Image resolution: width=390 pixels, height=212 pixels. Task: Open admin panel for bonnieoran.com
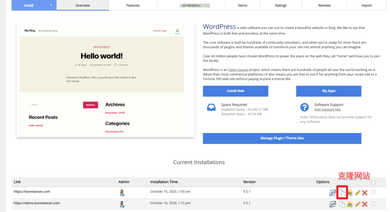coord(122,193)
